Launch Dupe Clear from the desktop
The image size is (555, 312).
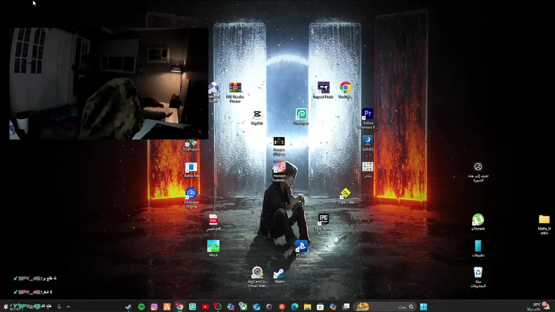pyautogui.click(x=346, y=196)
